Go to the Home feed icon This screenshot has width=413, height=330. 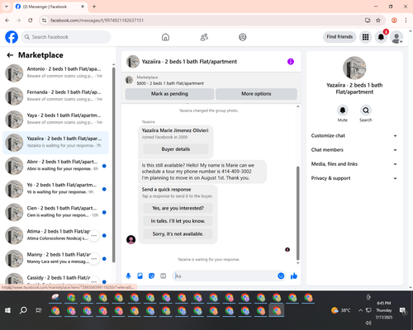pos(165,37)
